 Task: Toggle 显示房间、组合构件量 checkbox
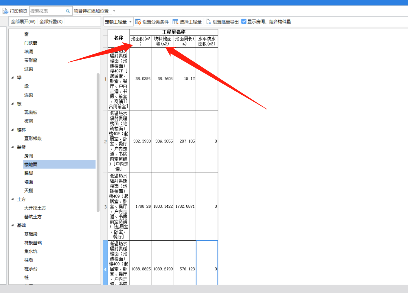click(244, 21)
